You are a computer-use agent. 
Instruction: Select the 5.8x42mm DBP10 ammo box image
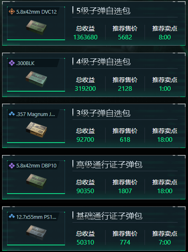[x=36, y=181]
